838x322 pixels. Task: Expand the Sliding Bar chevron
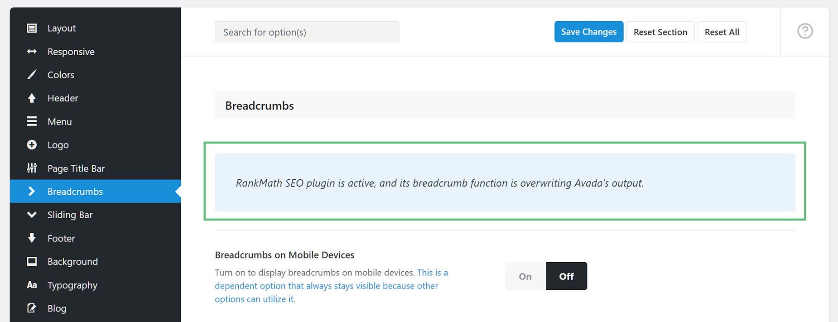[x=32, y=215]
